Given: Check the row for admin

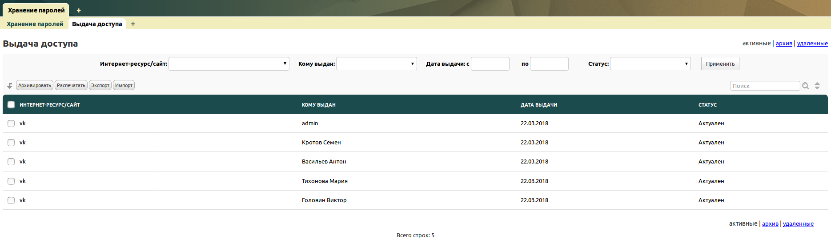Looking at the screenshot, I should tap(11, 123).
